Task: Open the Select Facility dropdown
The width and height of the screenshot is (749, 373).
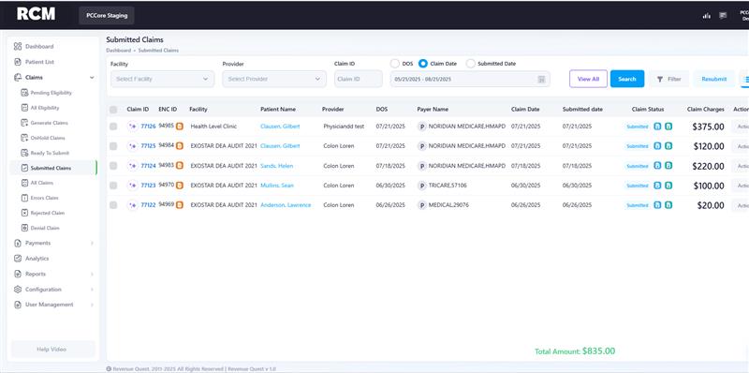Action: tap(162, 79)
